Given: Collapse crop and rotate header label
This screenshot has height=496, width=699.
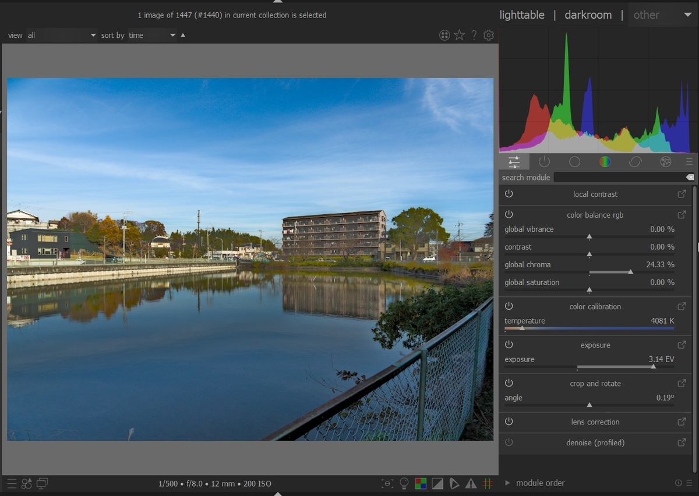Looking at the screenshot, I should pyautogui.click(x=595, y=384).
